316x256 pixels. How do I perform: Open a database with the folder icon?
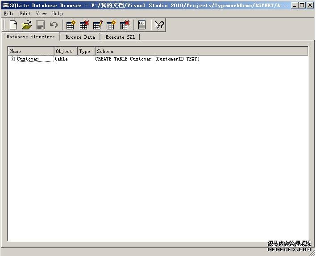(x=27, y=25)
